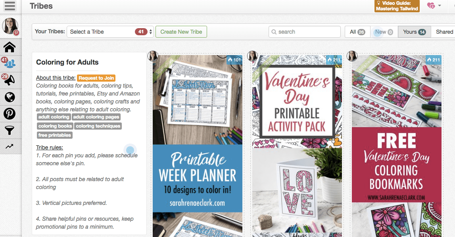
Task: Expand the Select a Tribe dropdown
Action: coord(110,32)
